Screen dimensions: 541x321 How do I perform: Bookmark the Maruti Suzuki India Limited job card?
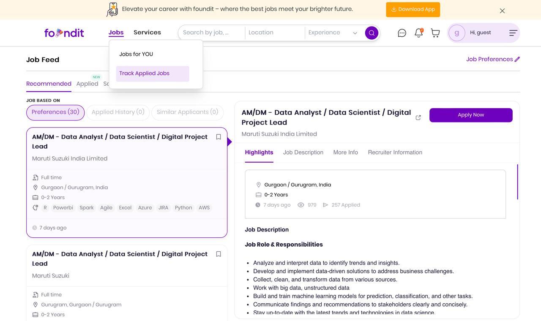(219, 137)
